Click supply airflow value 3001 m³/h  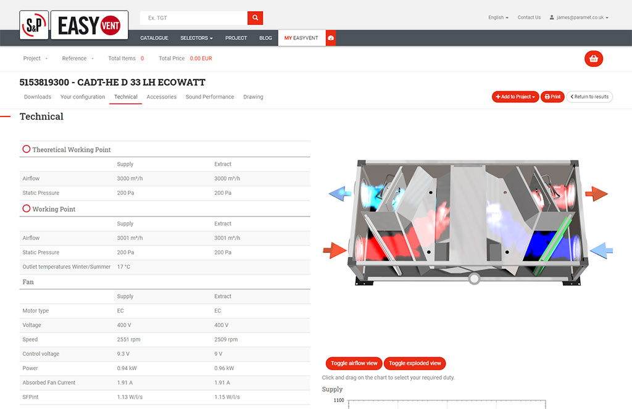[x=130, y=238]
